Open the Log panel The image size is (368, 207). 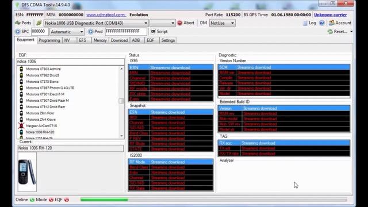click(309, 23)
